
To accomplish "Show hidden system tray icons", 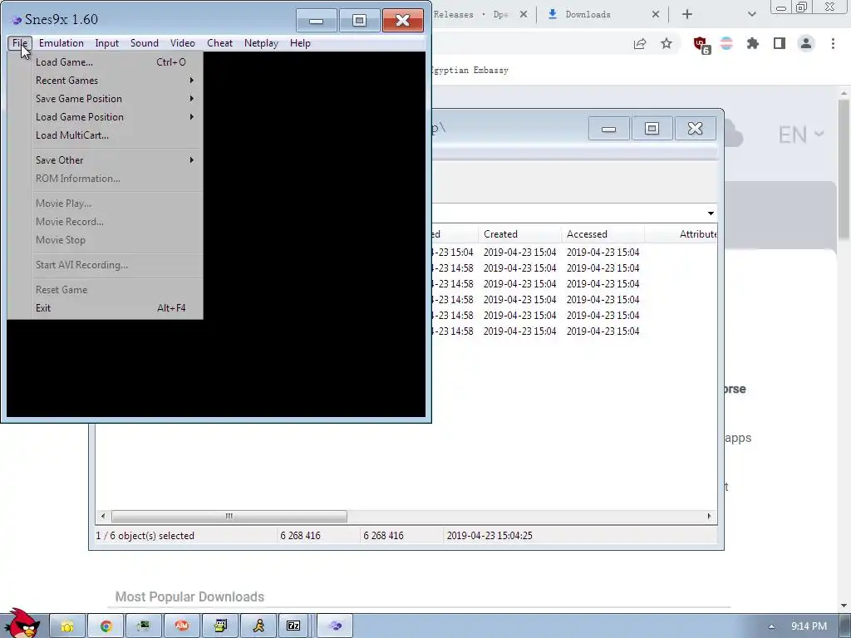I will pos(771,626).
